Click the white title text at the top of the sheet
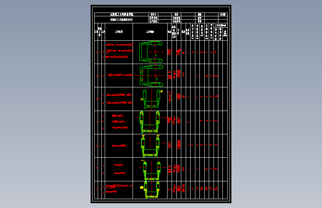The image size is (322, 208). point(121,14)
